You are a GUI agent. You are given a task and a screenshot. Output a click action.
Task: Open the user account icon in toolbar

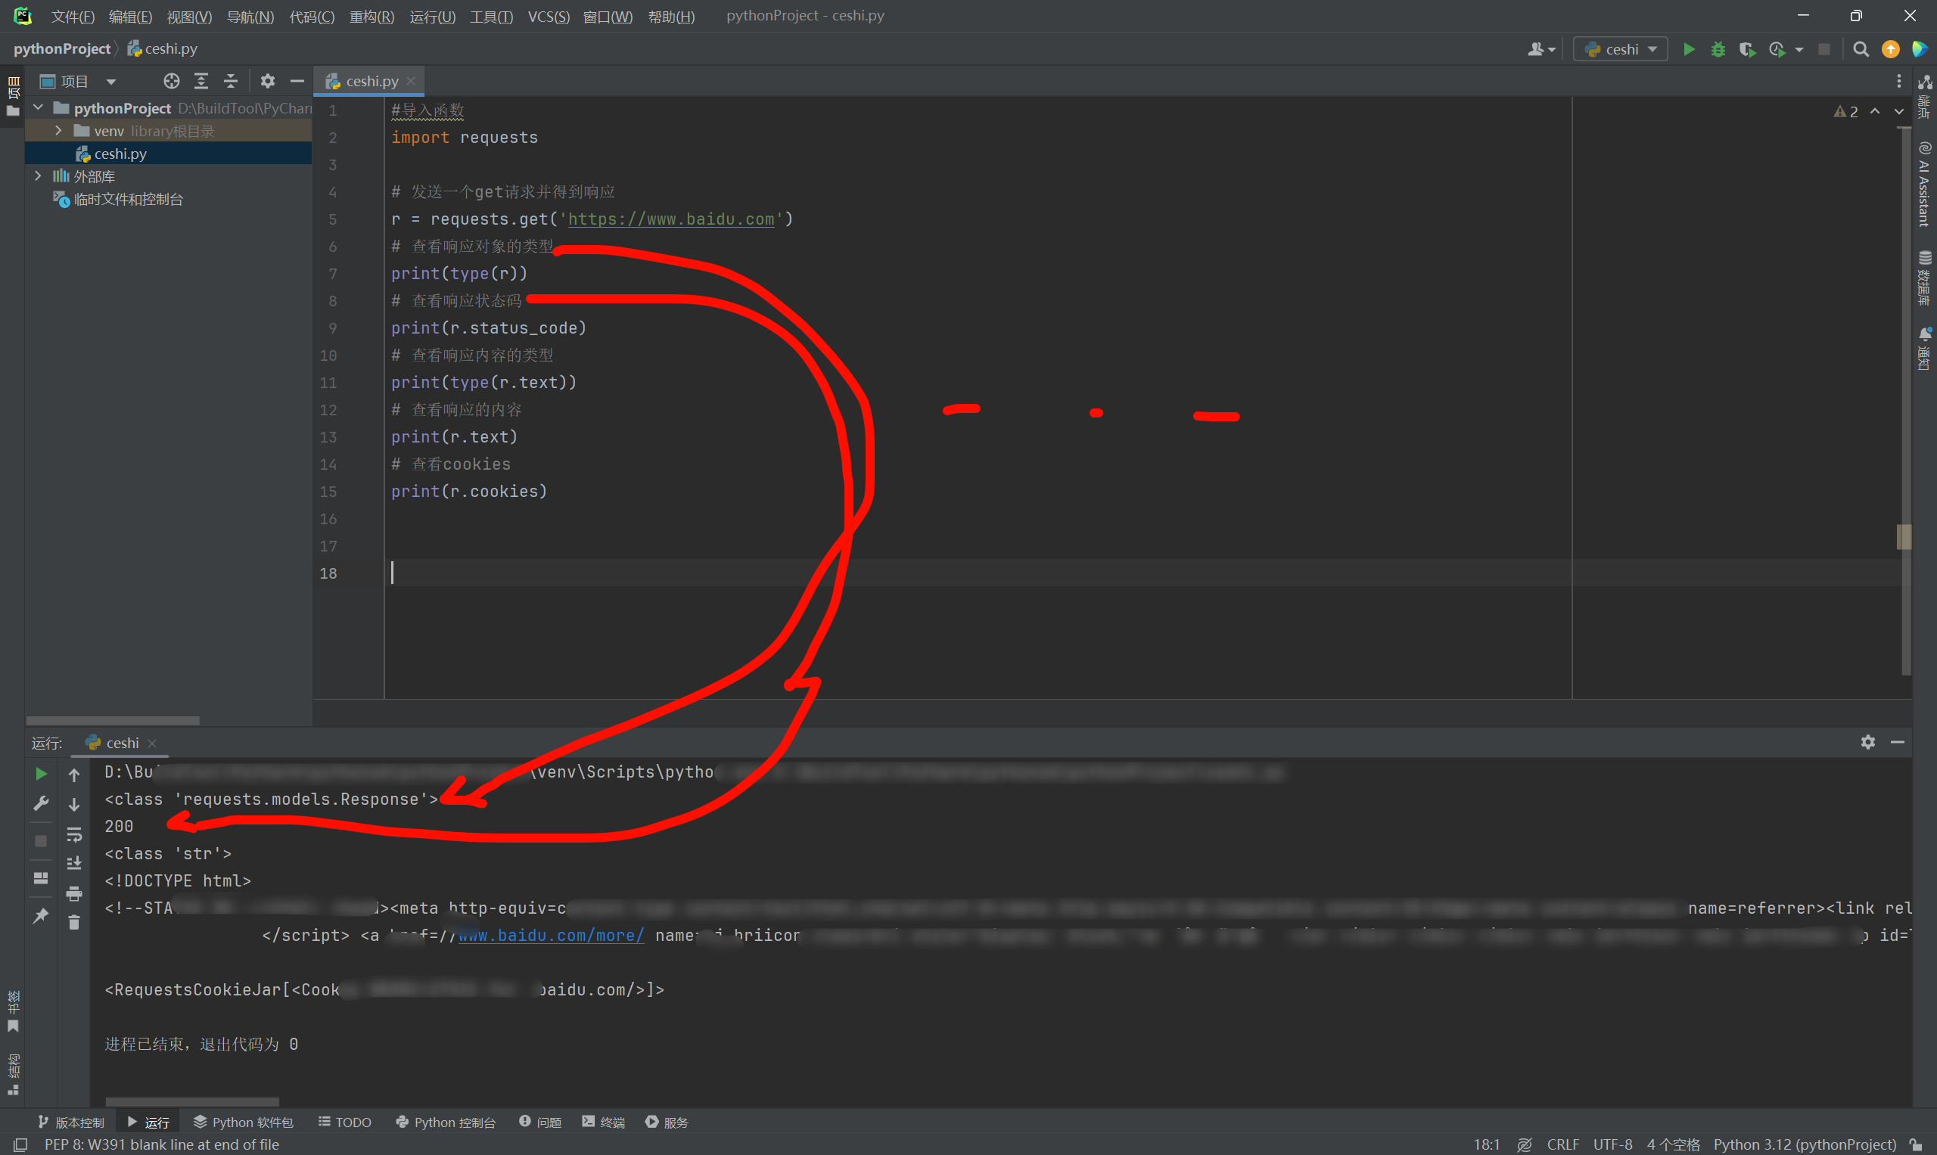[1541, 49]
